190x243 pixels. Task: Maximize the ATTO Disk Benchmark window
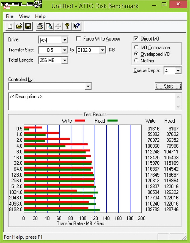click(164, 4)
